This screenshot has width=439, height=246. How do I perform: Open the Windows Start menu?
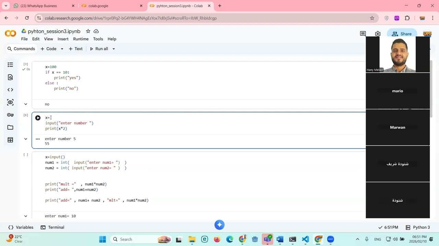click(103, 239)
